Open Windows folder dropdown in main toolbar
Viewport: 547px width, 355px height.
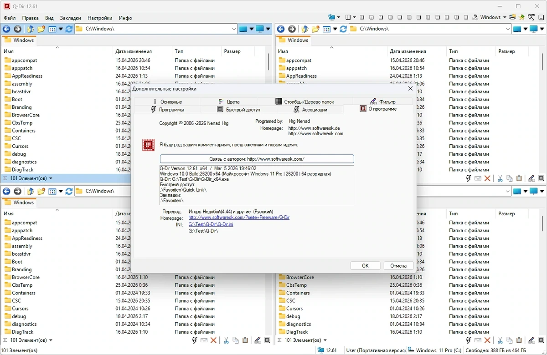click(505, 17)
